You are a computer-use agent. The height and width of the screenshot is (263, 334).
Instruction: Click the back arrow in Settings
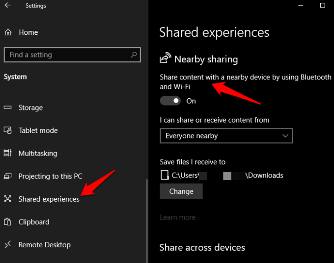8,6
